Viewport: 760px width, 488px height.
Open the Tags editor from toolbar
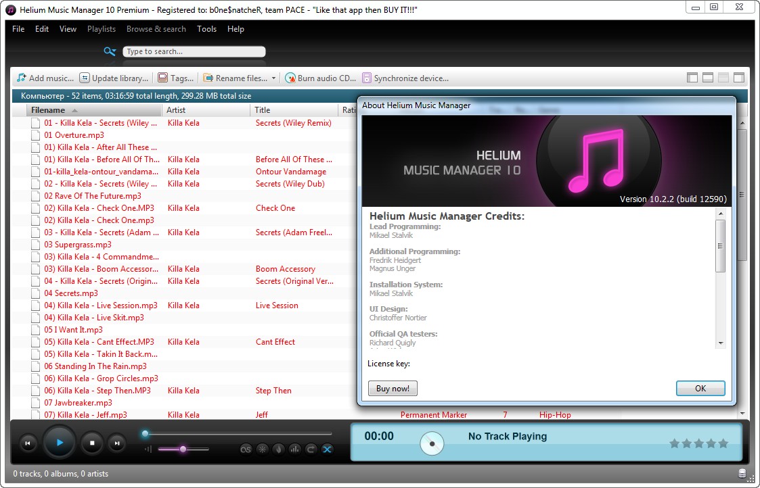point(175,78)
